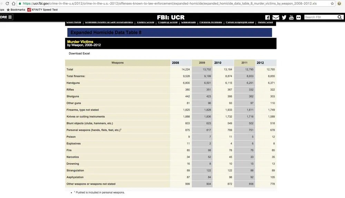Click the email envelope icon
This screenshot has width=345, height=198.
pyautogui.click(x=276, y=17)
